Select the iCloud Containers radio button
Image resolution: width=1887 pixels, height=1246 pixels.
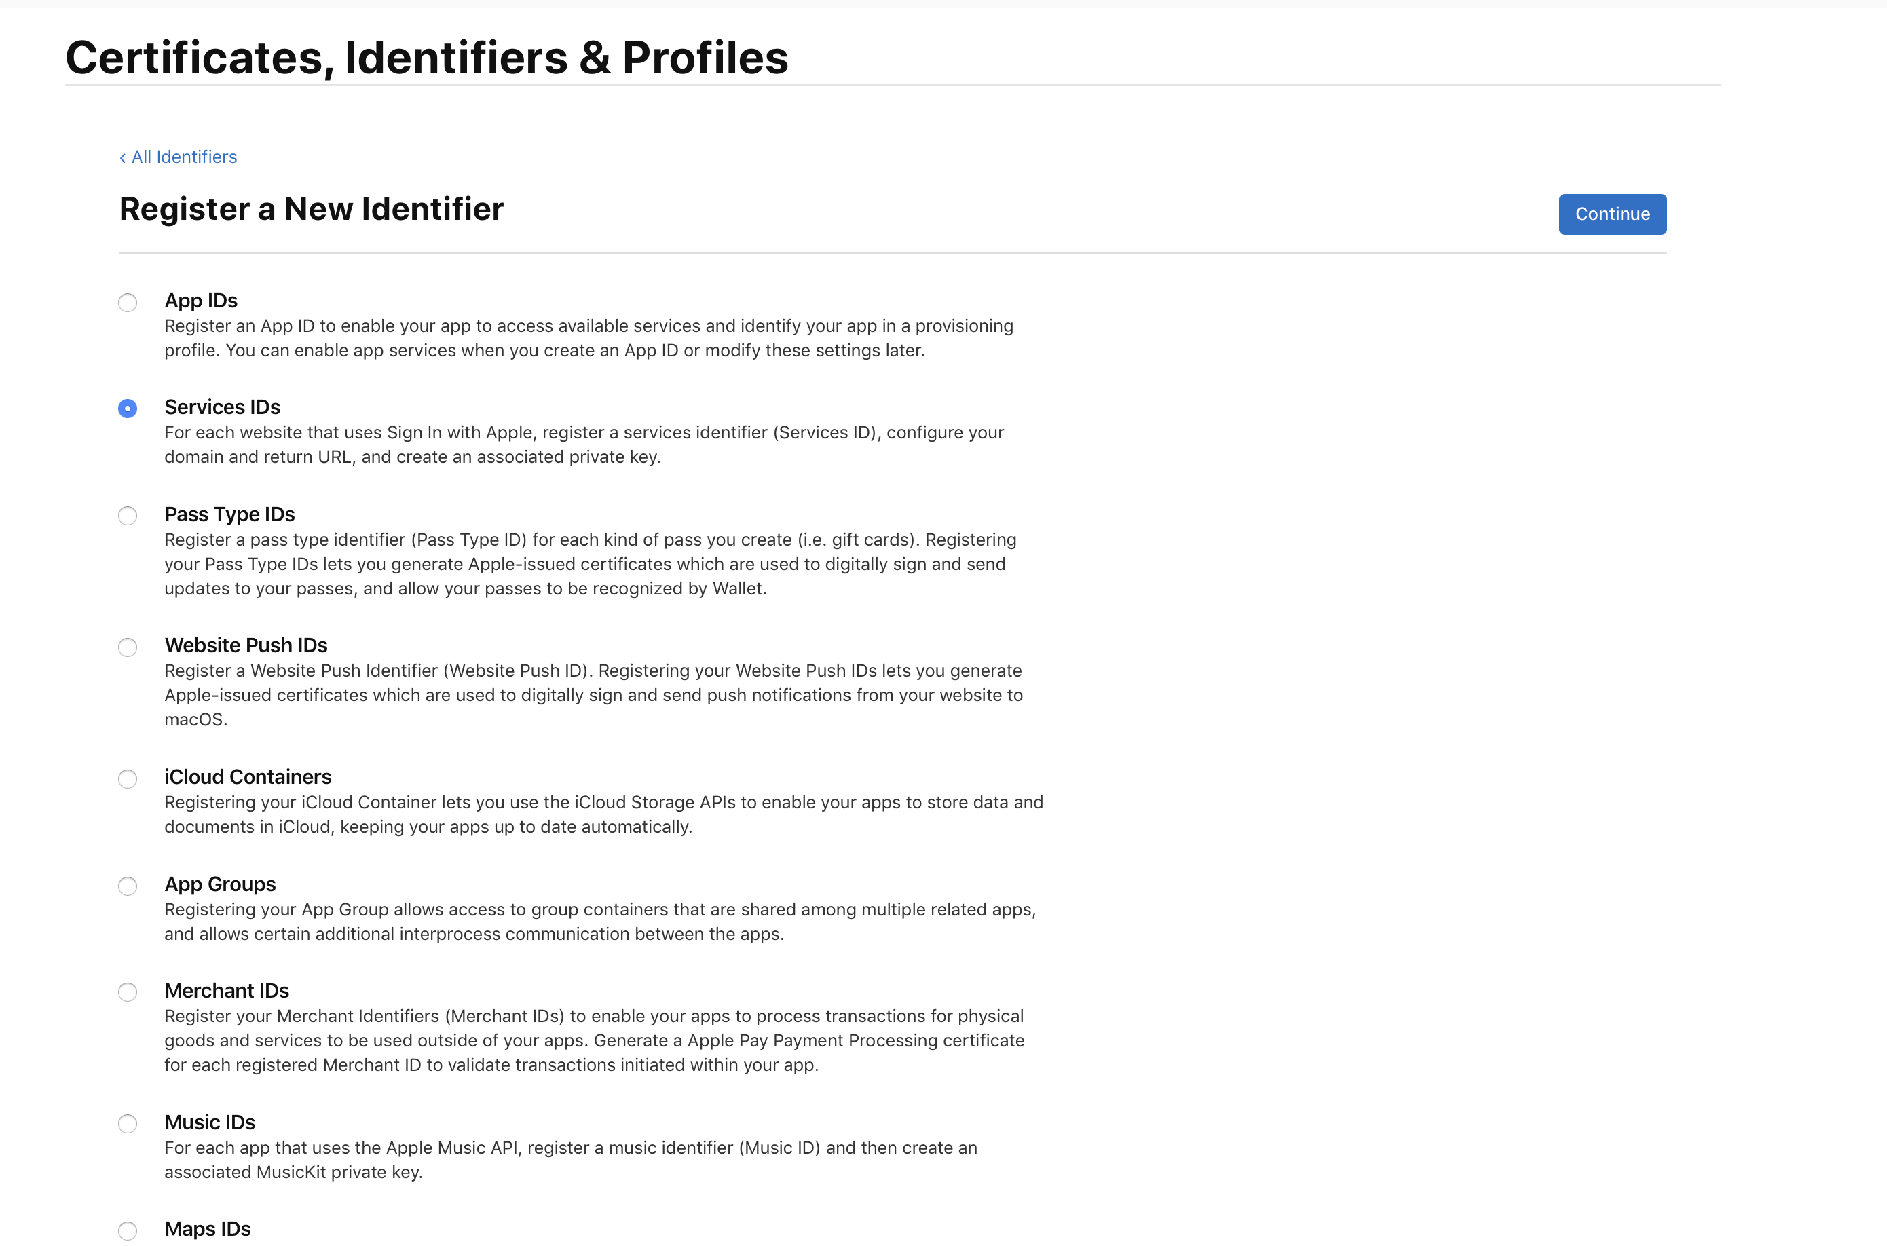(x=127, y=779)
